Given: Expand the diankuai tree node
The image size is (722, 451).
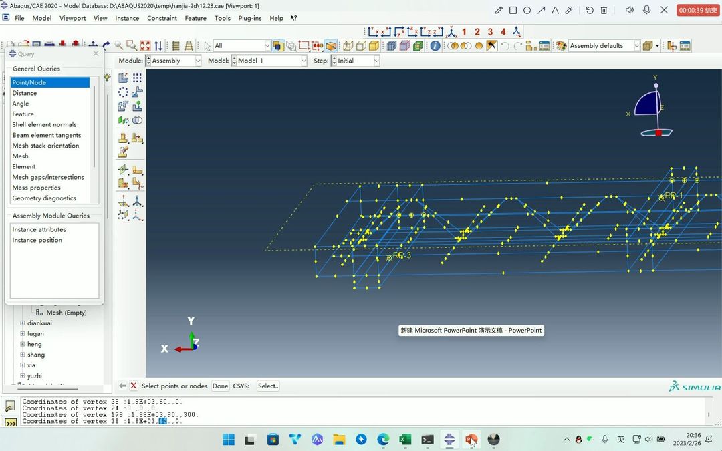Looking at the screenshot, I should pos(23,323).
